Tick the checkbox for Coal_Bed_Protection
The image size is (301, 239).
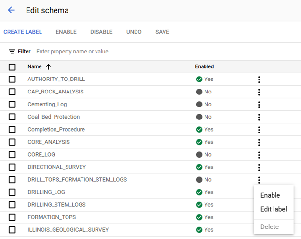[x=12, y=117]
